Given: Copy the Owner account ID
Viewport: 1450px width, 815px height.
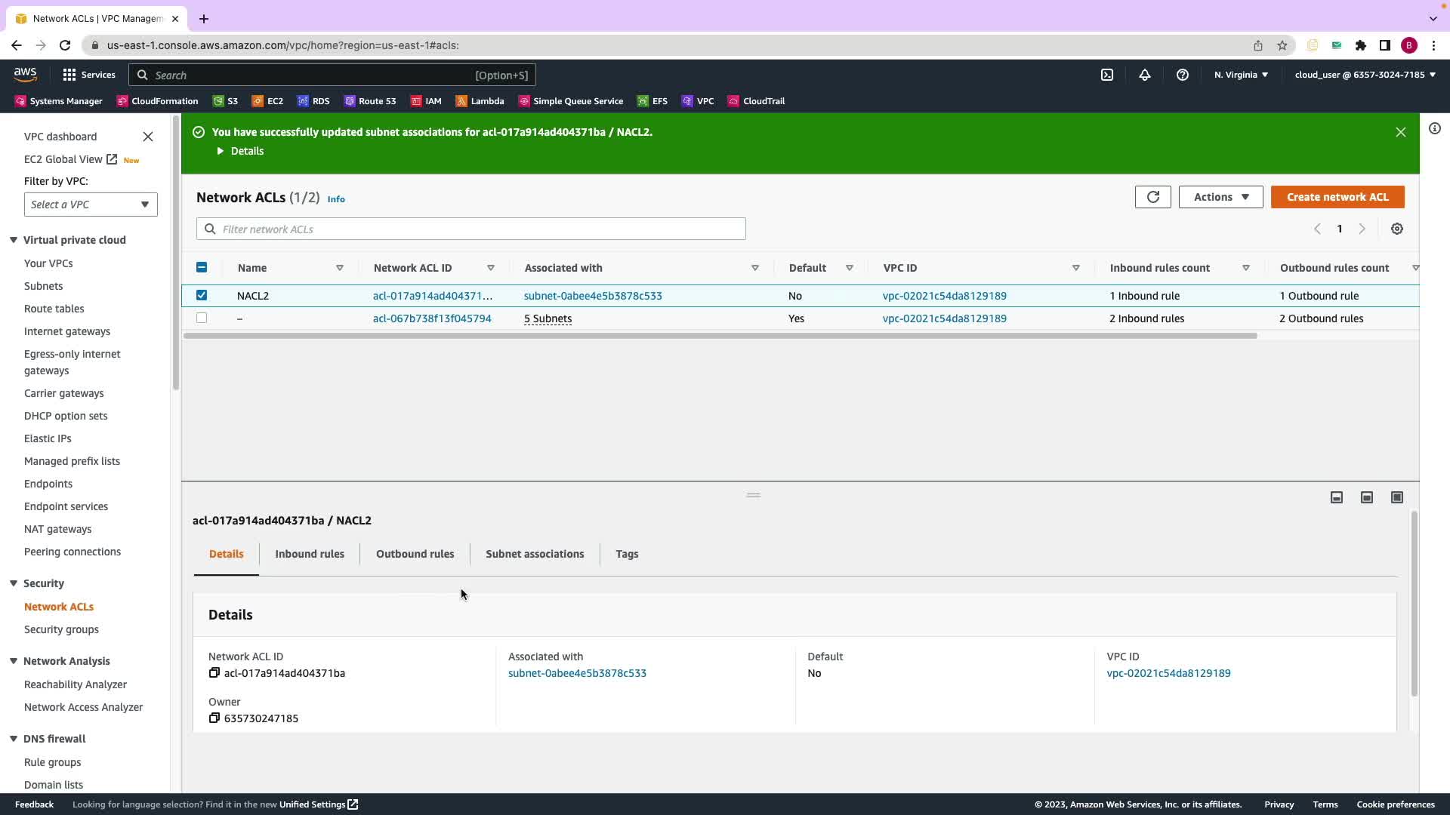Looking at the screenshot, I should (214, 718).
